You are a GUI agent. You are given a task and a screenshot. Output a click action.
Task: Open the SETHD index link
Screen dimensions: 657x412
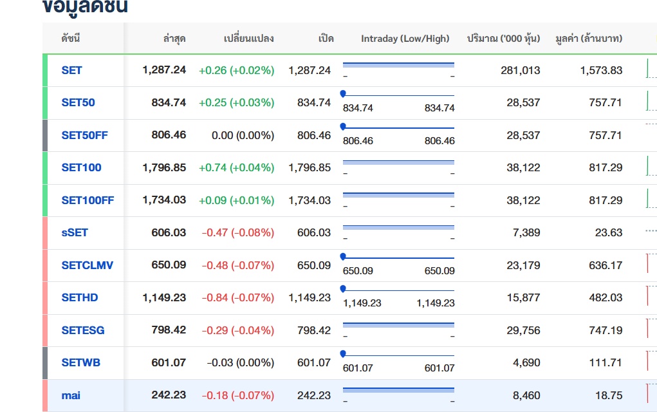pyautogui.click(x=80, y=297)
